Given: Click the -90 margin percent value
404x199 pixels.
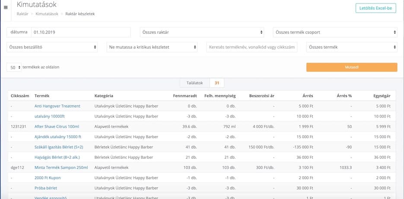Looking at the screenshot, I should pos(349,147).
